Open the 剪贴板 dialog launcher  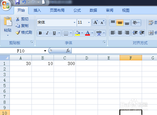(x=32, y=42)
